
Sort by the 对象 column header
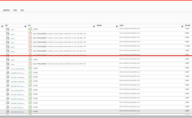click(x=6, y=25)
